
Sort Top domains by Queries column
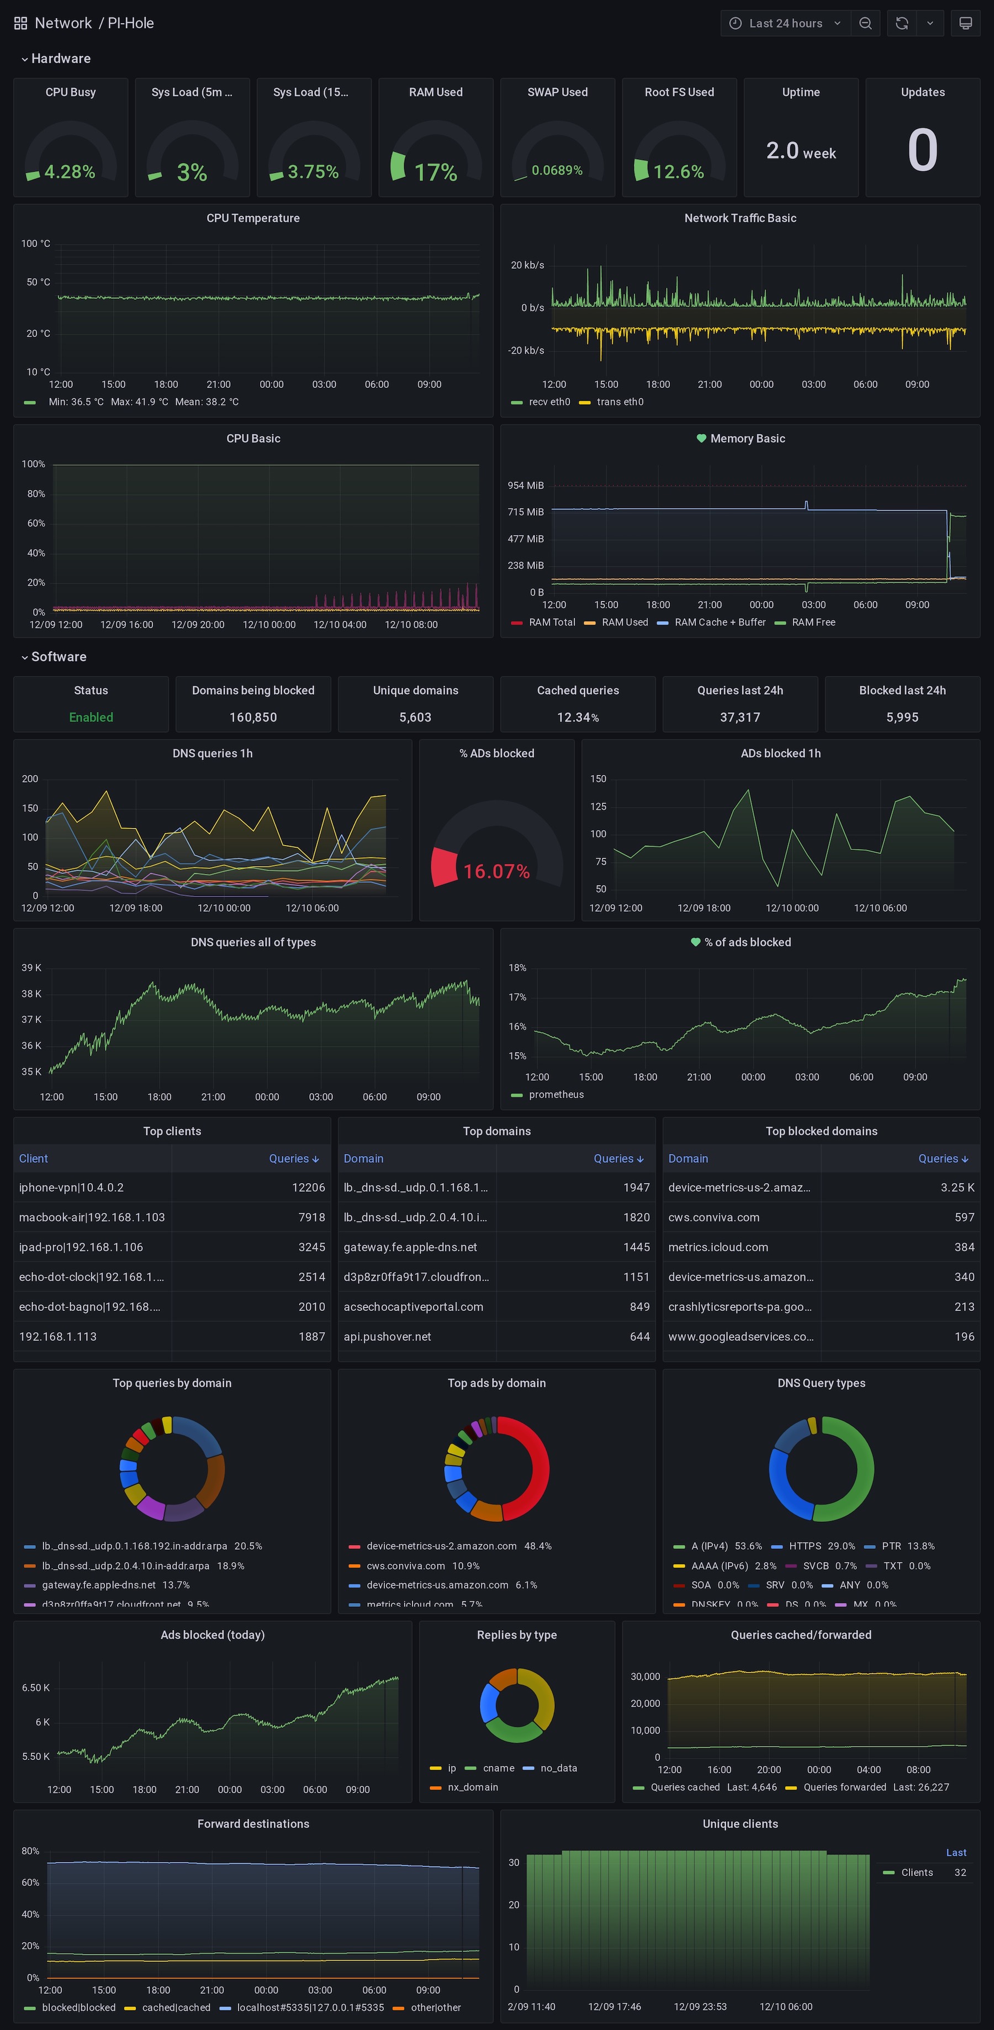point(618,1158)
